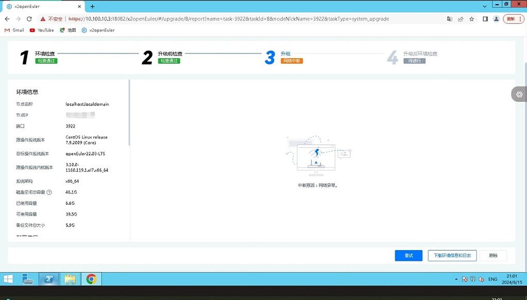Open the Chrome profile avatar icon
Image resolution: width=527 pixels, height=300 pixels.
click(496, 19)
